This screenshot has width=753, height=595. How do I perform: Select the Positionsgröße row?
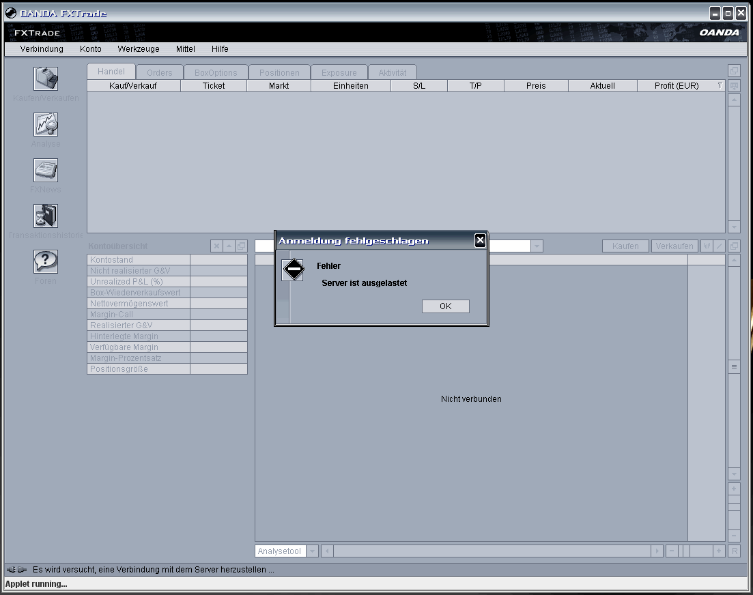click(167, 369)
